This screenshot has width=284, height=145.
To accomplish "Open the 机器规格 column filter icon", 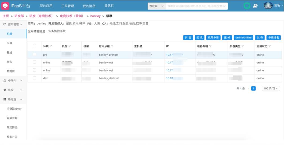I will [210, 46].
